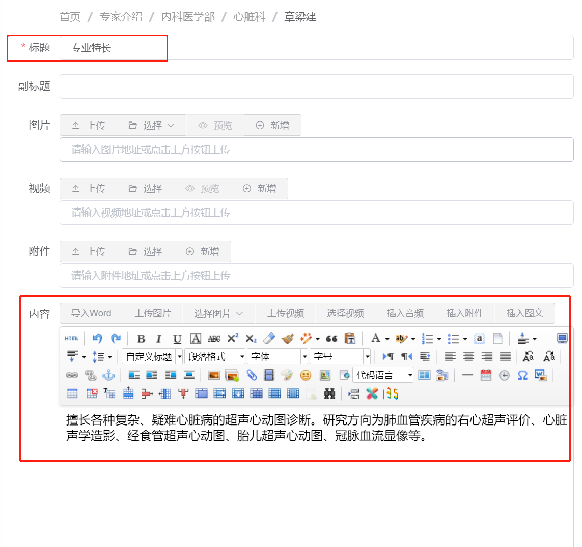Click the 上传 button in the 图片 row
Image resolution: width=582 pixels, height=547 pixels.
[88, 125]
